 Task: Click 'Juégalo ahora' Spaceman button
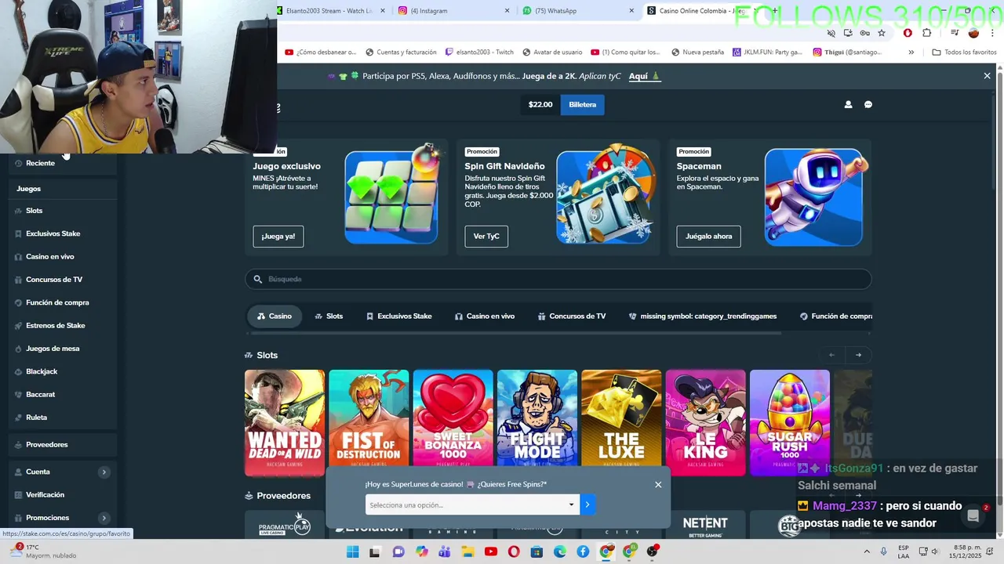click(708, 237)
